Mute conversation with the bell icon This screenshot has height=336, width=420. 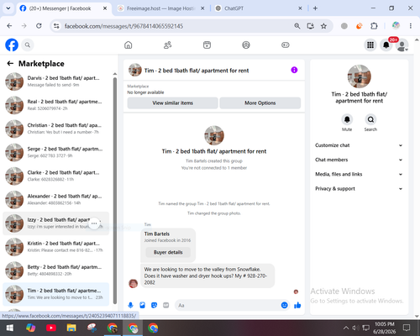click(x=347, y=119)
